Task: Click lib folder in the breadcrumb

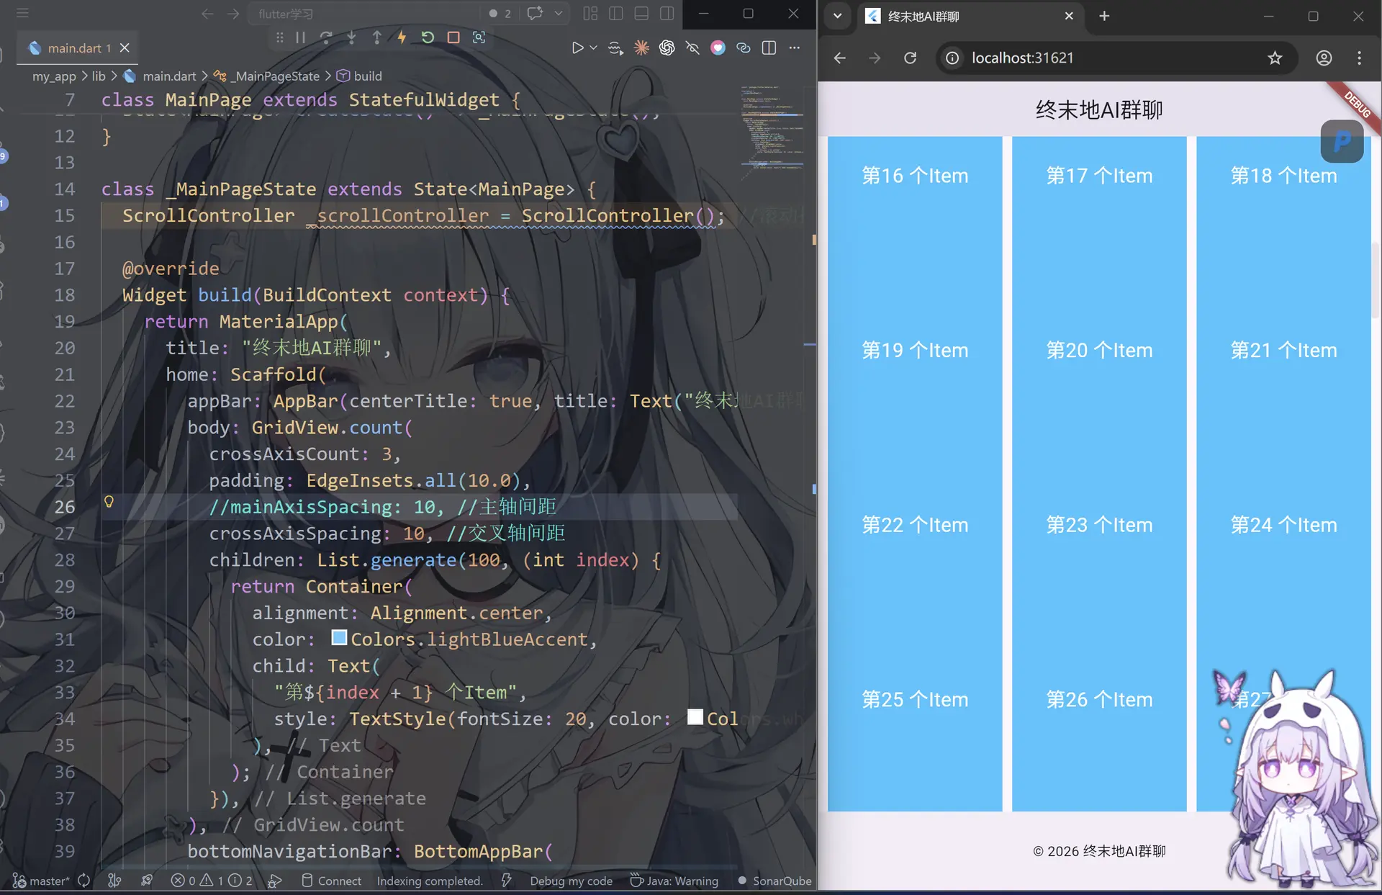Action: (99, 76)
